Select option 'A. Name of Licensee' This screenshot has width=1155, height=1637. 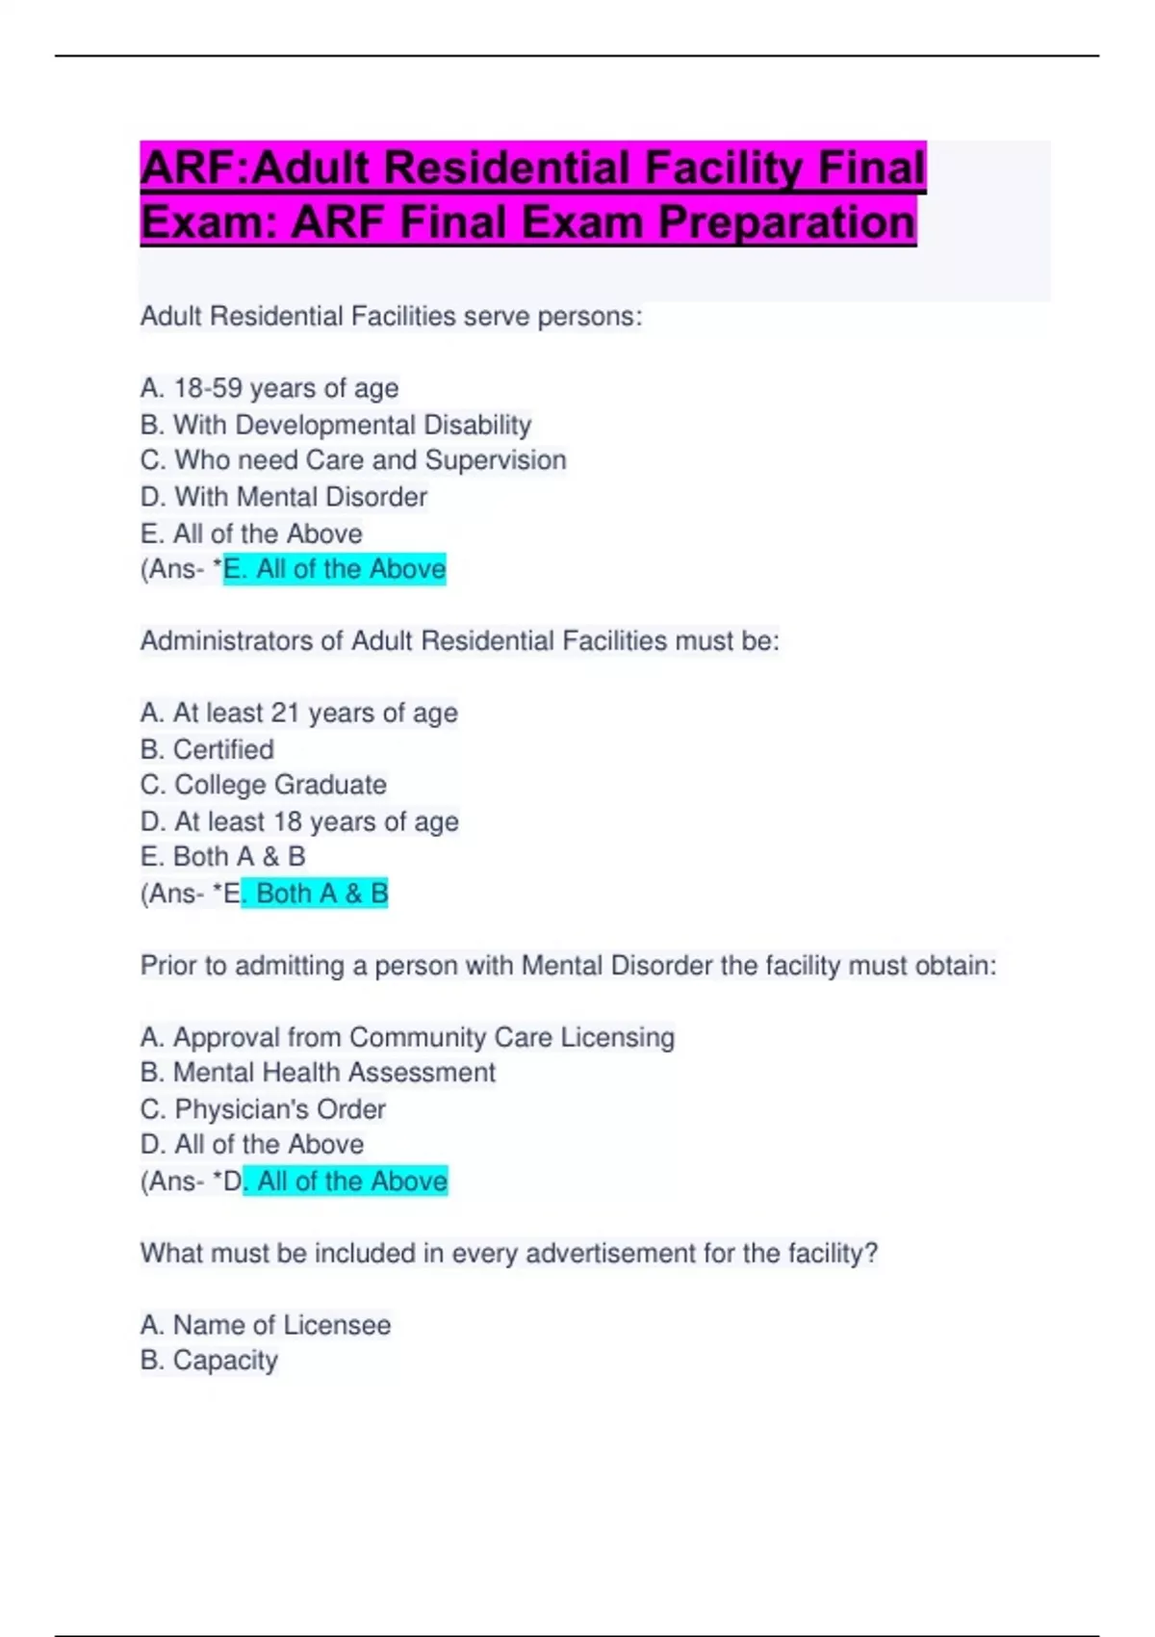266,1326
